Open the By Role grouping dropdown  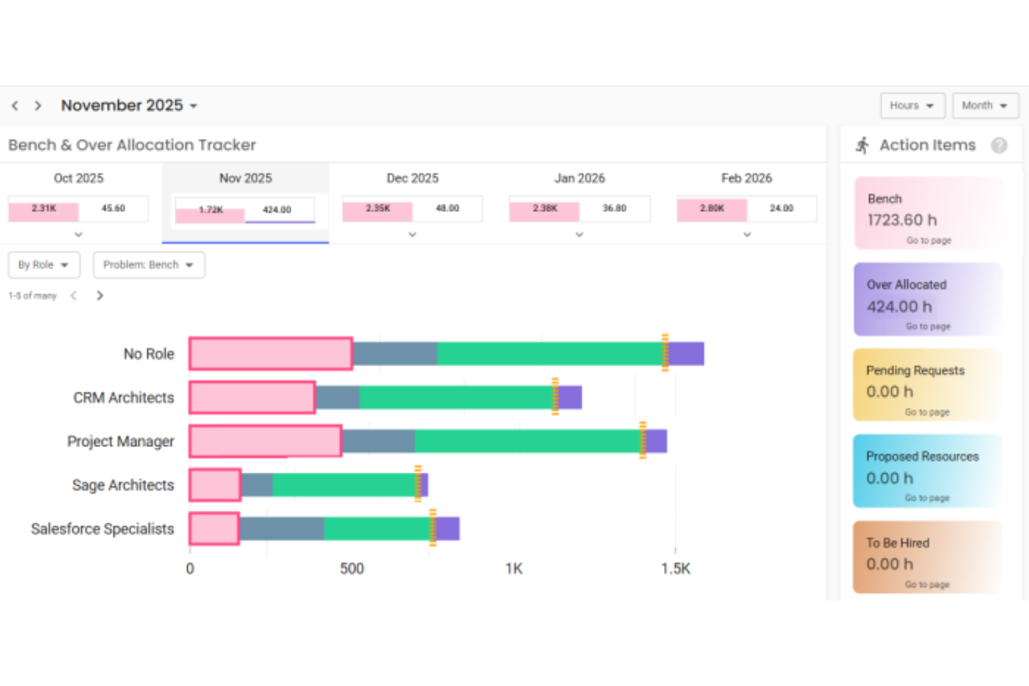pyautogui.click(x=44, y=265)
